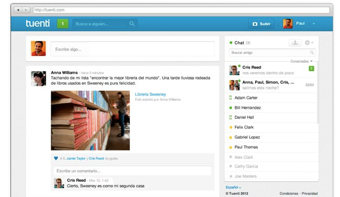
Task: Click the magnifier icon in top search
Action: point(132,24)
